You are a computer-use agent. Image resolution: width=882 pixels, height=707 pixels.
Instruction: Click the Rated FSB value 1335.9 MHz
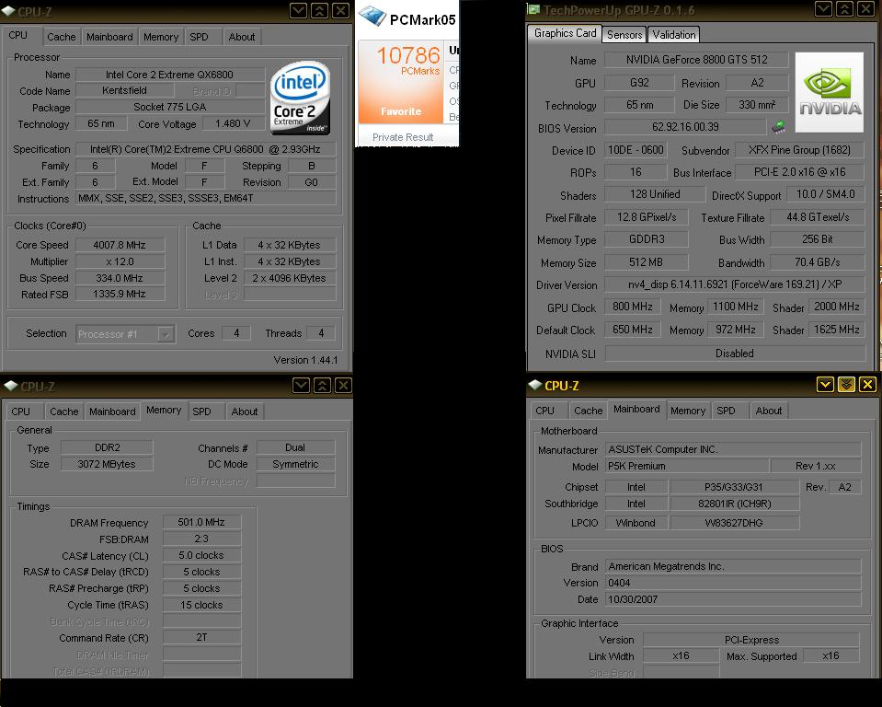120,294
